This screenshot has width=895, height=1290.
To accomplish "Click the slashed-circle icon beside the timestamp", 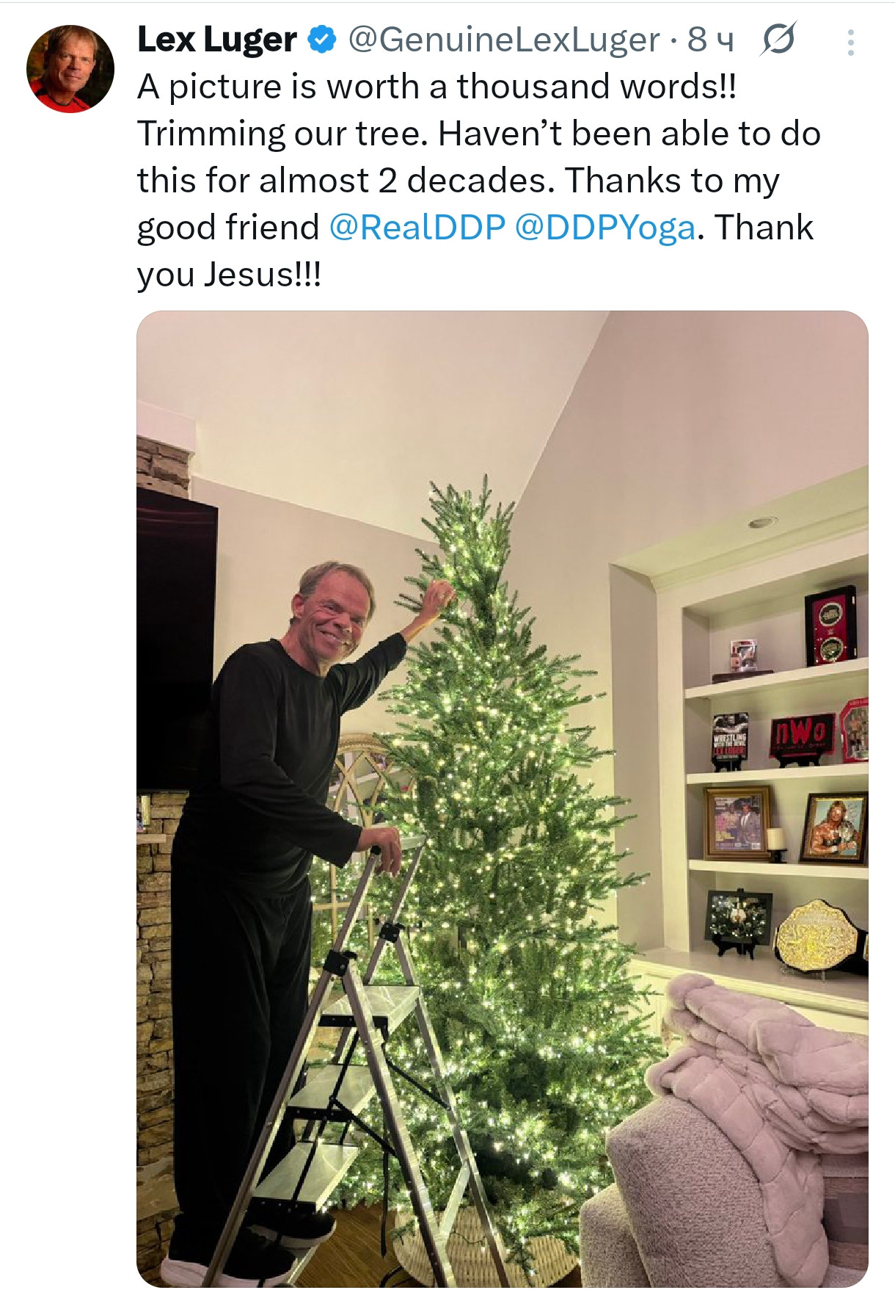I will coord(778,40).
